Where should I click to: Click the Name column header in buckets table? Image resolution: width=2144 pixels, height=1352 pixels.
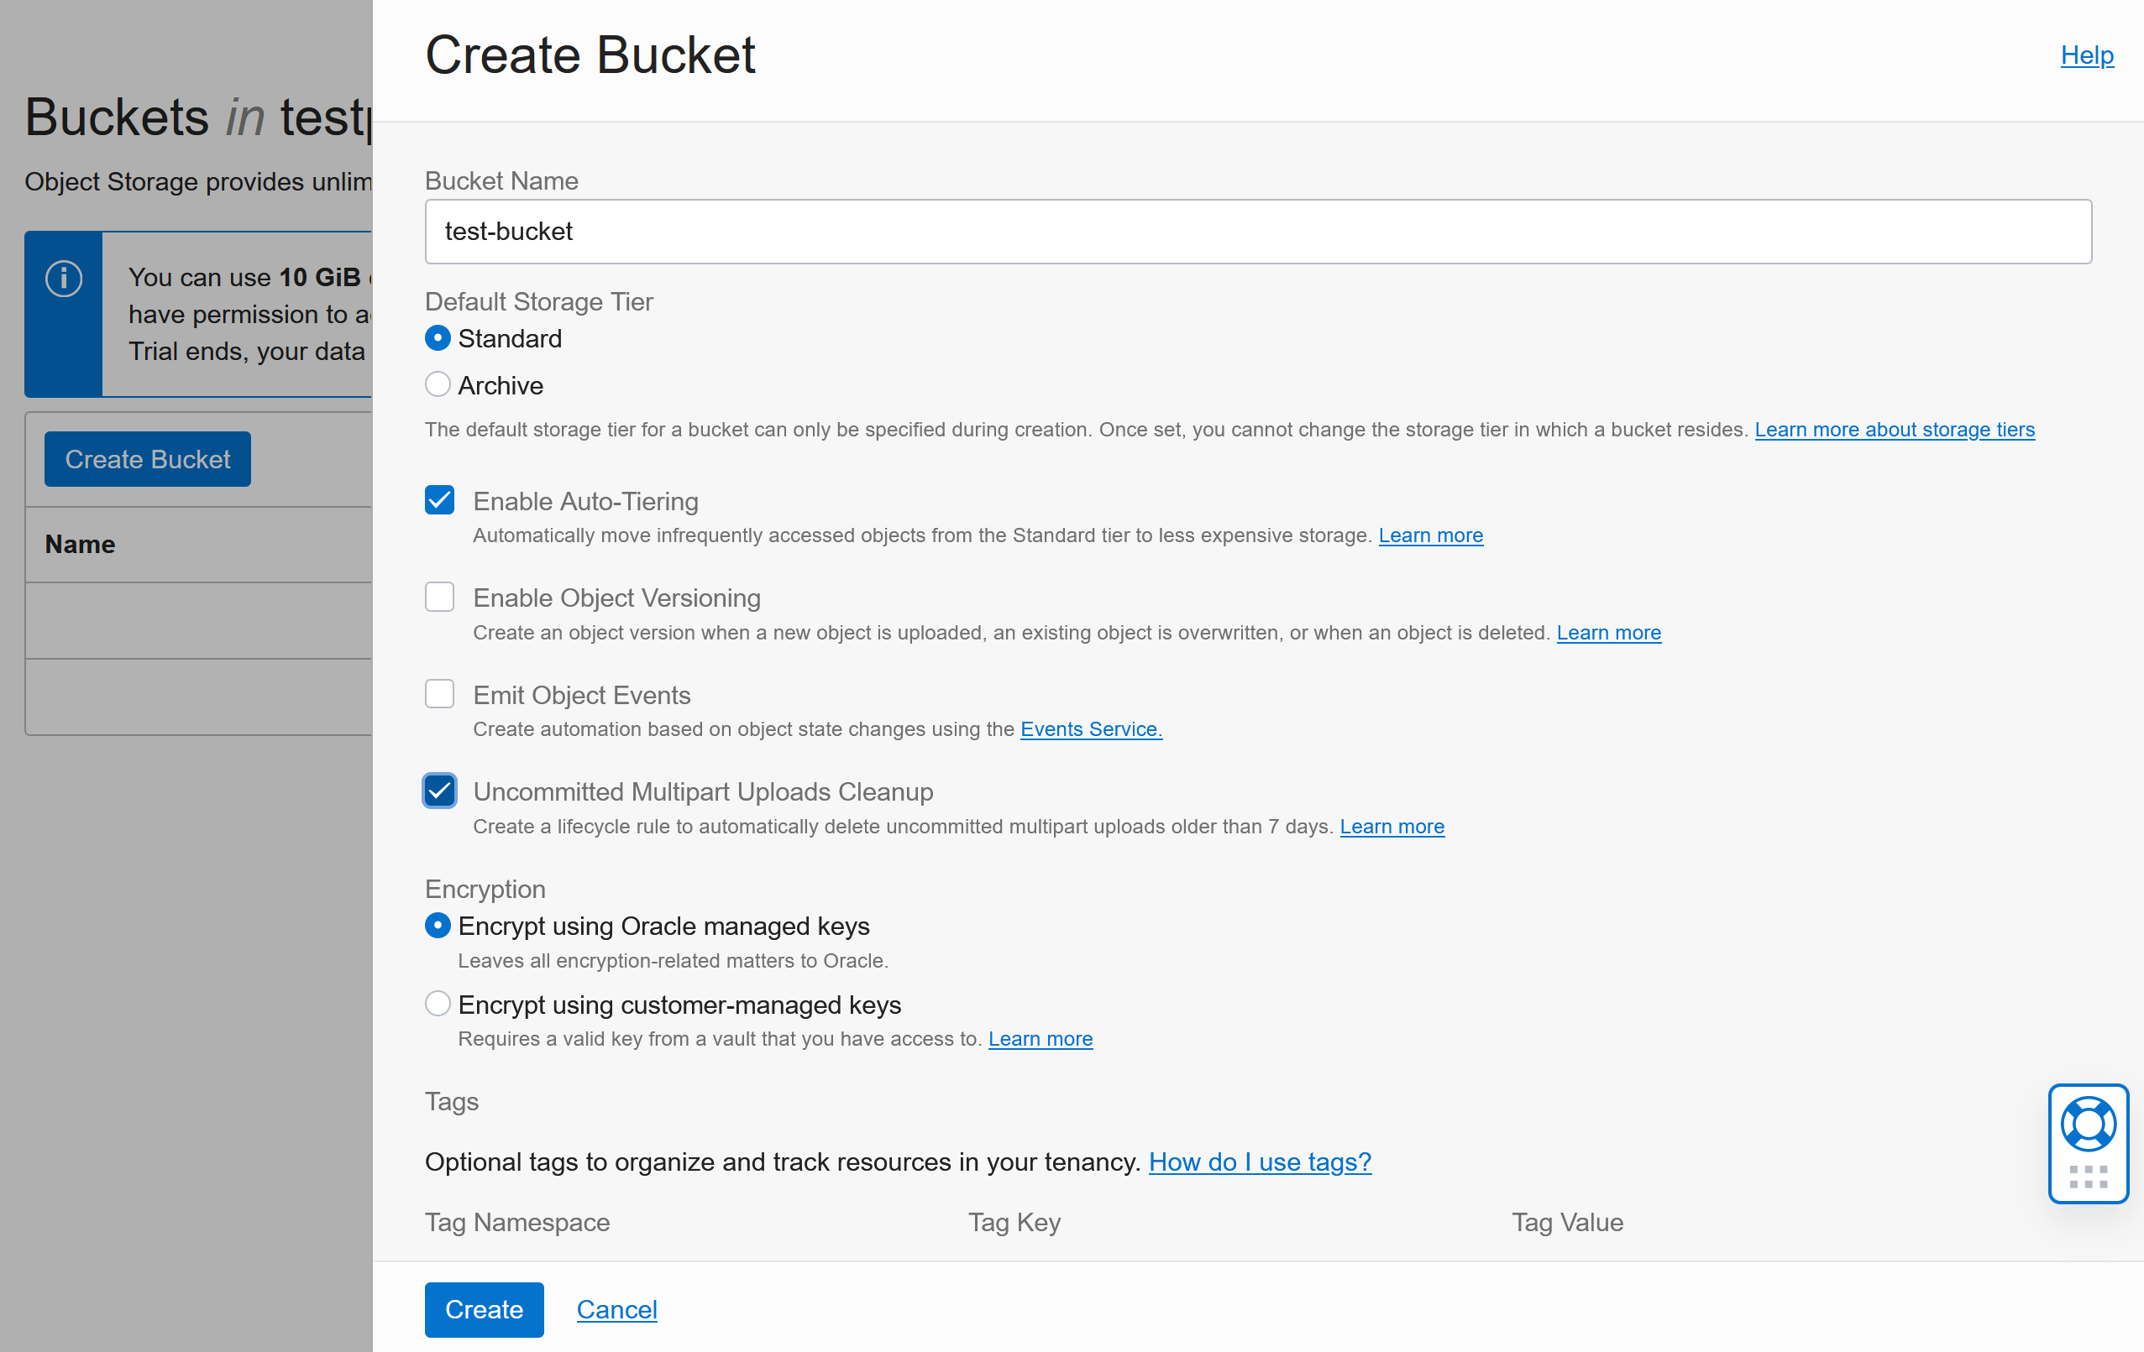click(80, 545)
